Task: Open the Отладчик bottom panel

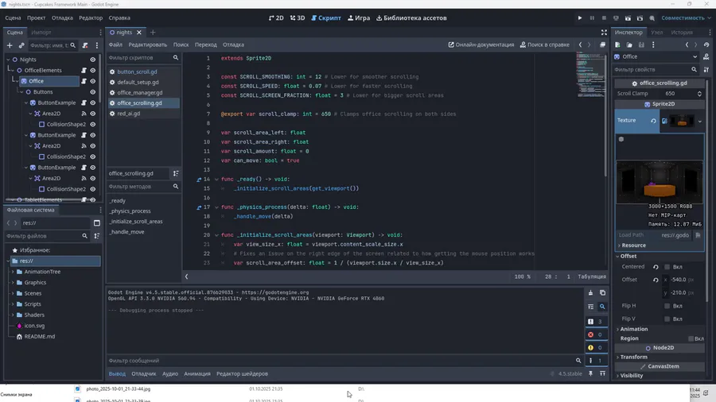Action: click(144, 373)
